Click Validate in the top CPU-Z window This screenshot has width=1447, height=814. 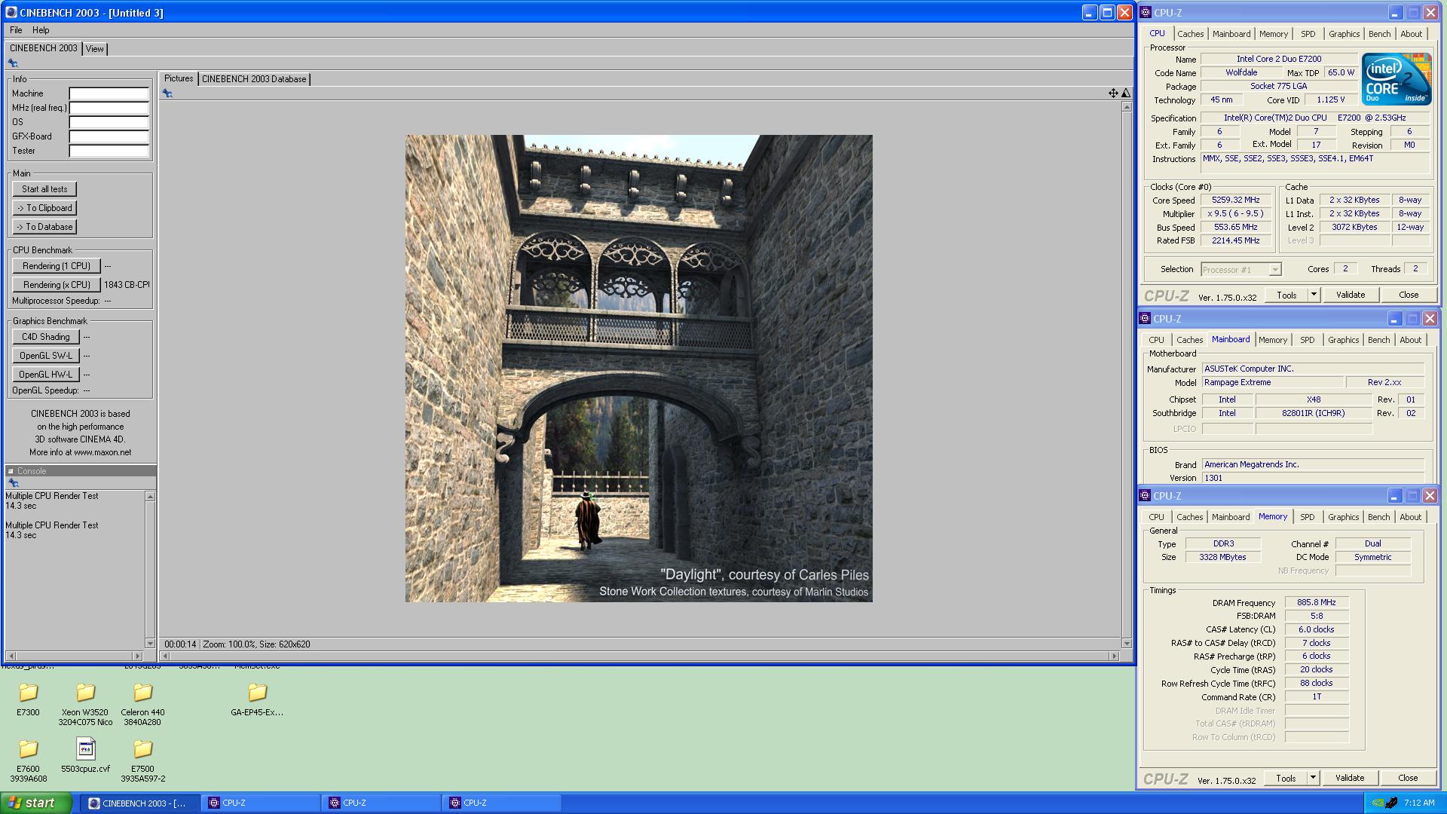point(1350,295)
